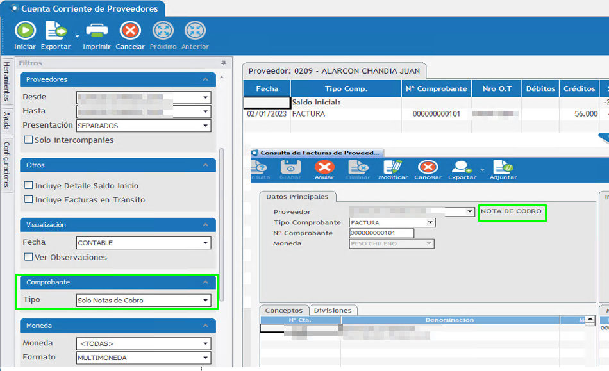Click the filters panel vertical scrollbar

pos(221,225)
